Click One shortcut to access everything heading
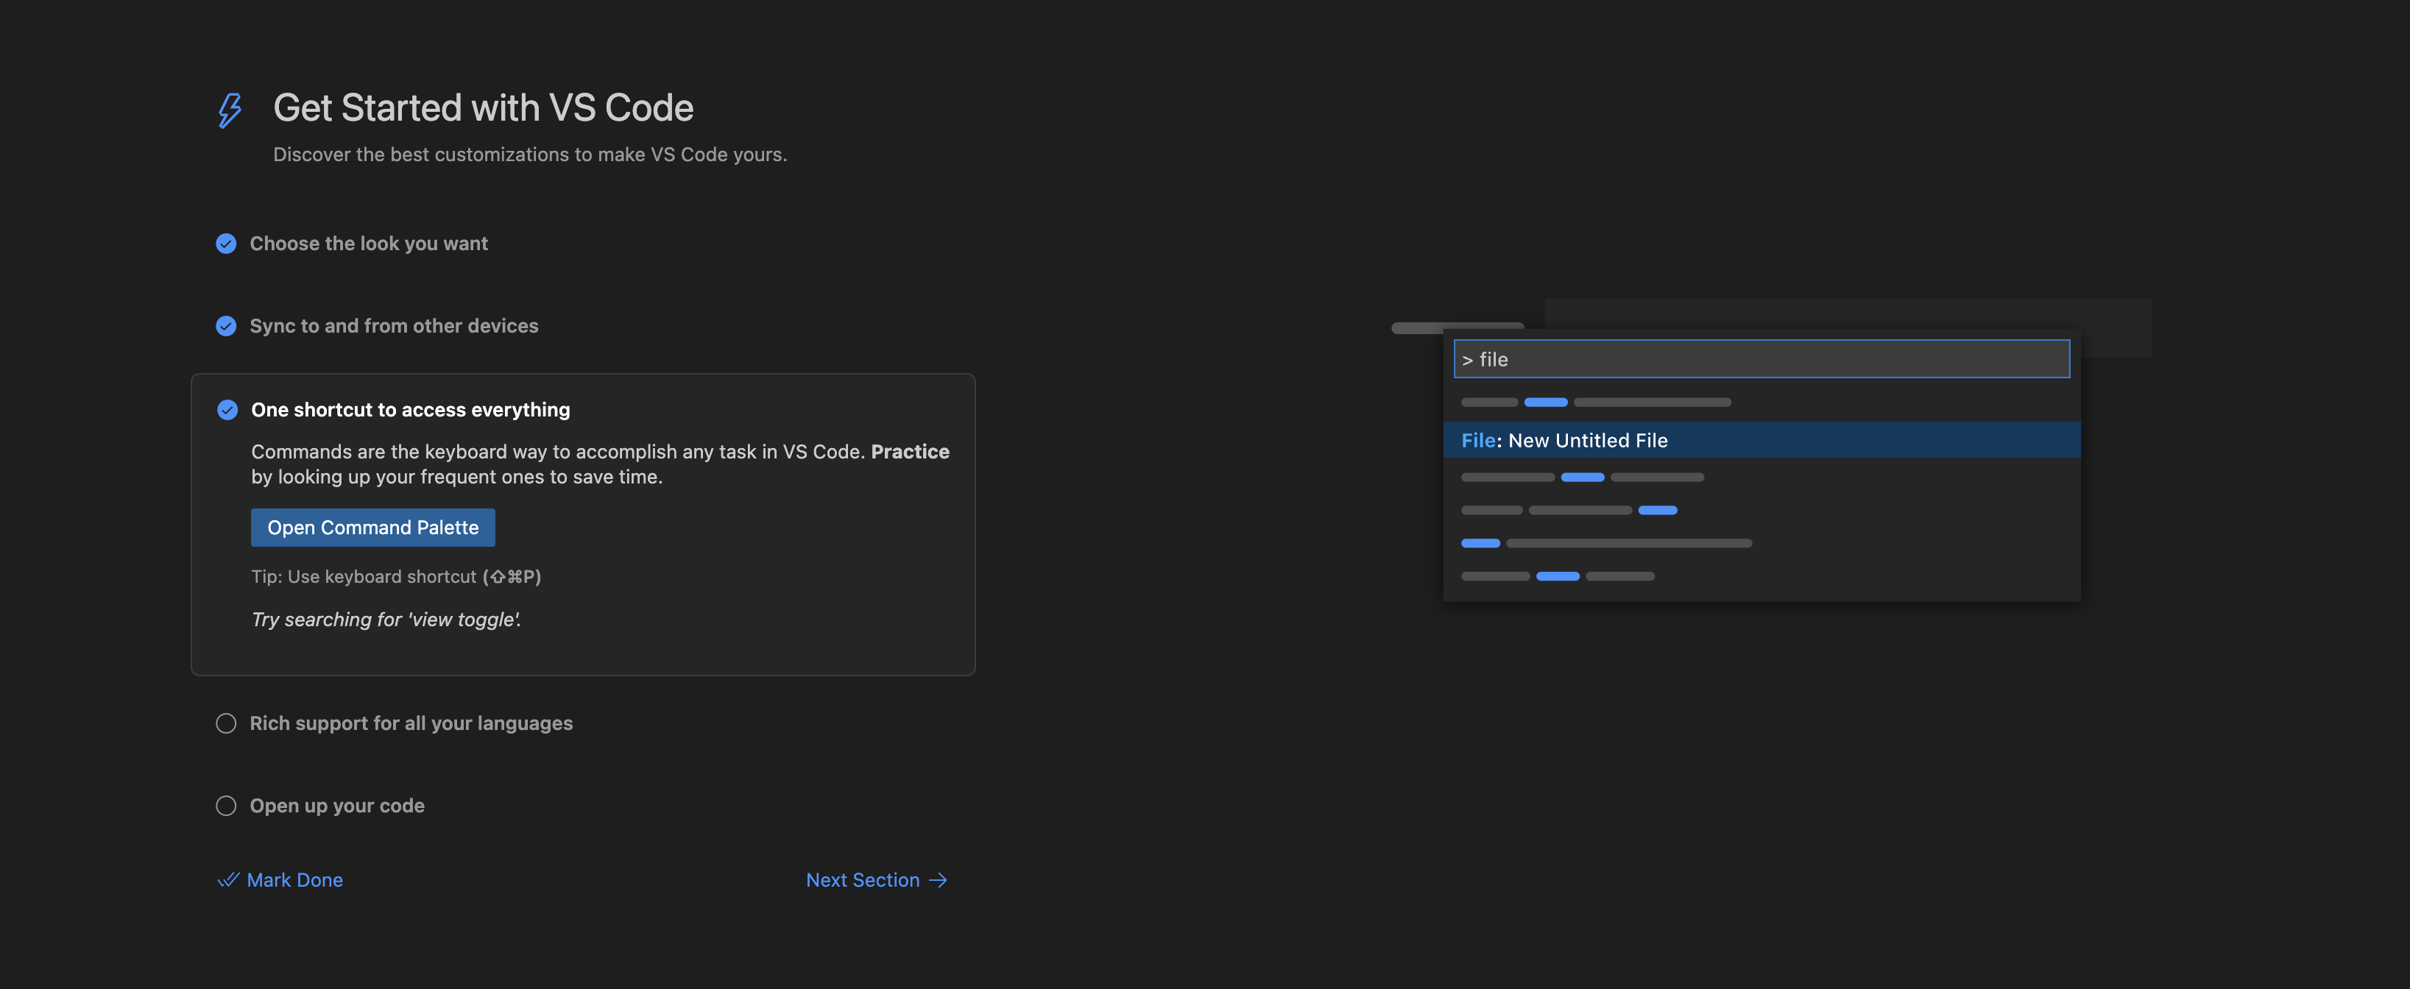The image size is (2410, 989). [410, 411]
